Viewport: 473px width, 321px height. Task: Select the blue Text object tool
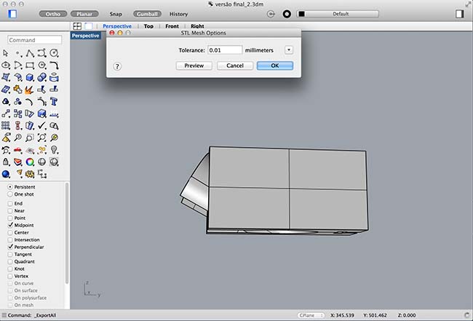click(54, 101)
